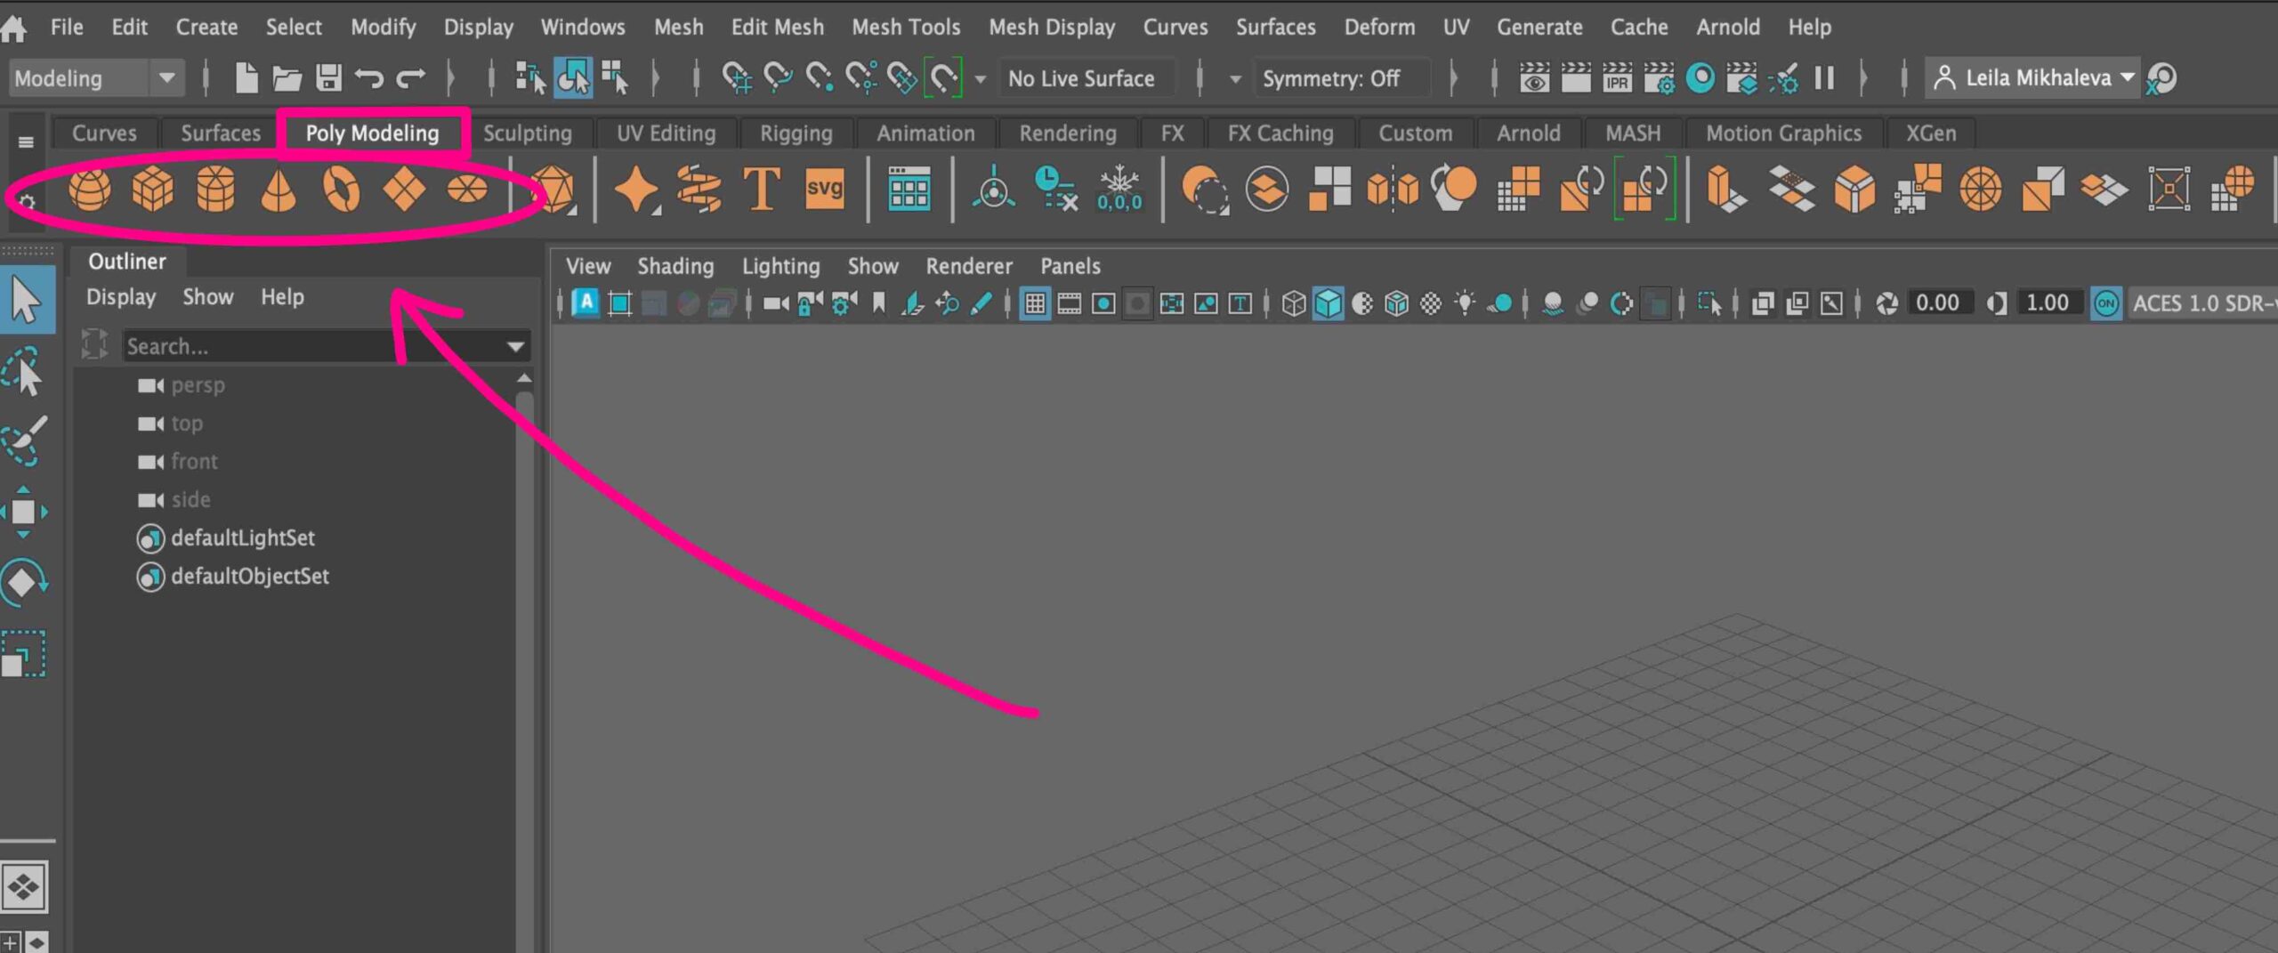Create a polygon torus from the shelf

[x=342, y=189]
